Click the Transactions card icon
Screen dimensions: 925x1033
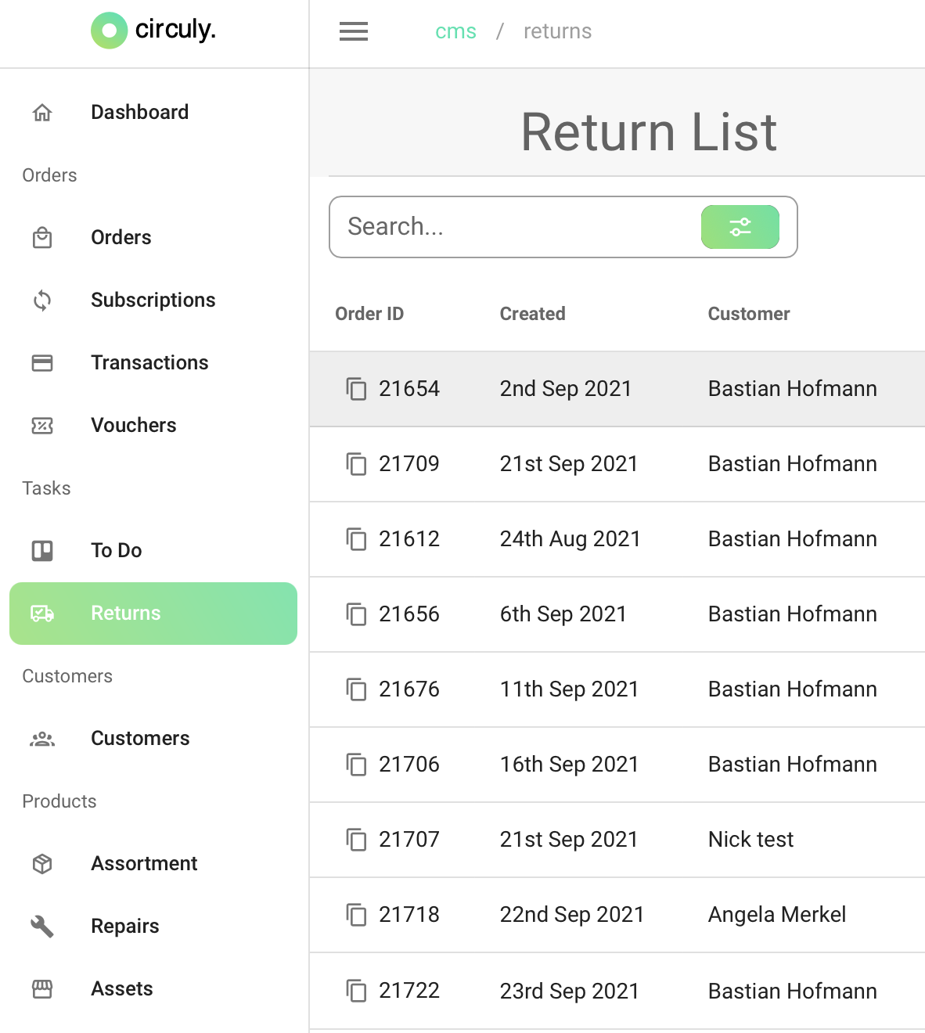(x=42, y=363)
